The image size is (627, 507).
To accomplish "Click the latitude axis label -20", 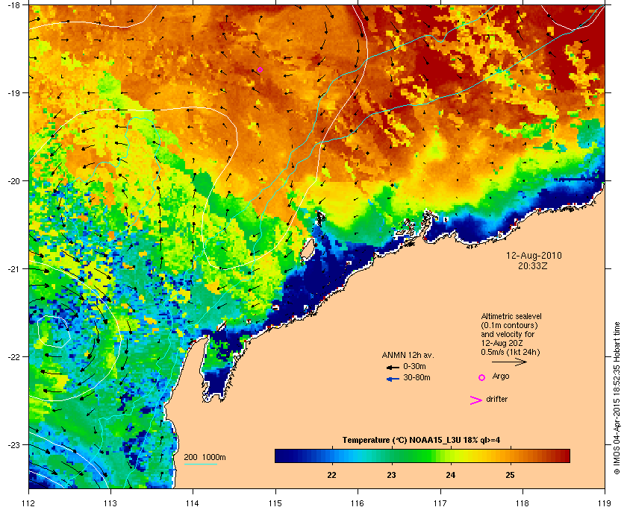I will [x=13, y=181].
